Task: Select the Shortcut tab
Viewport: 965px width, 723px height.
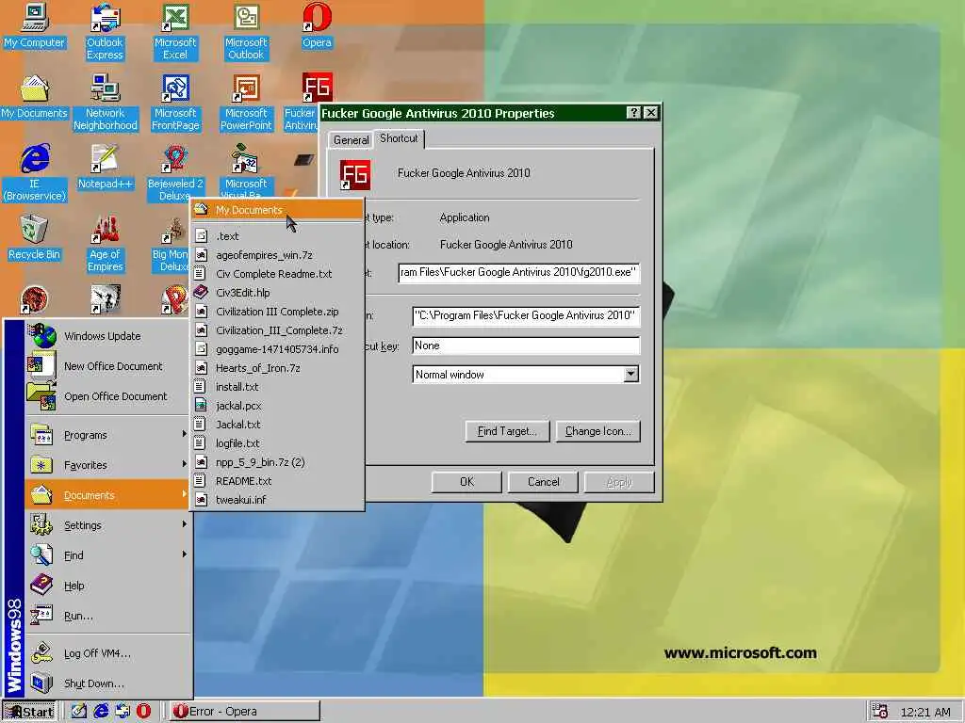Action: click(x=399, y=138)
